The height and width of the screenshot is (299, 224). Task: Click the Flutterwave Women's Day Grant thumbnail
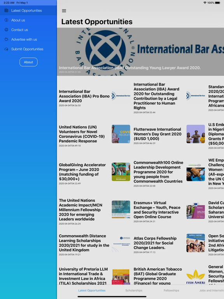click(x=196, y=134)
